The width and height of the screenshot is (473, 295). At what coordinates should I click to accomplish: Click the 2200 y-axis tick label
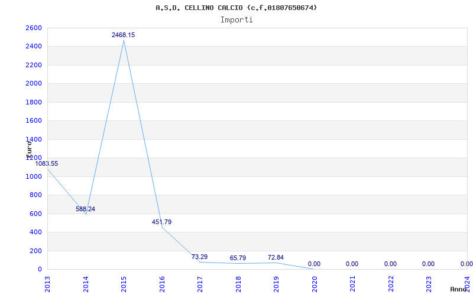[x=34, y=65]
